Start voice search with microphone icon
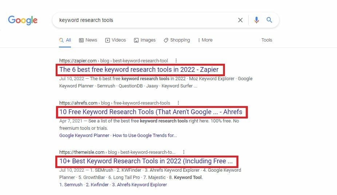 (257, 20)
